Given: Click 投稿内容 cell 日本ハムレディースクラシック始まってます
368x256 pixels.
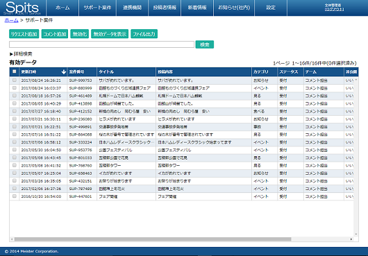Looking at the screenshot, I should point(194,142).
